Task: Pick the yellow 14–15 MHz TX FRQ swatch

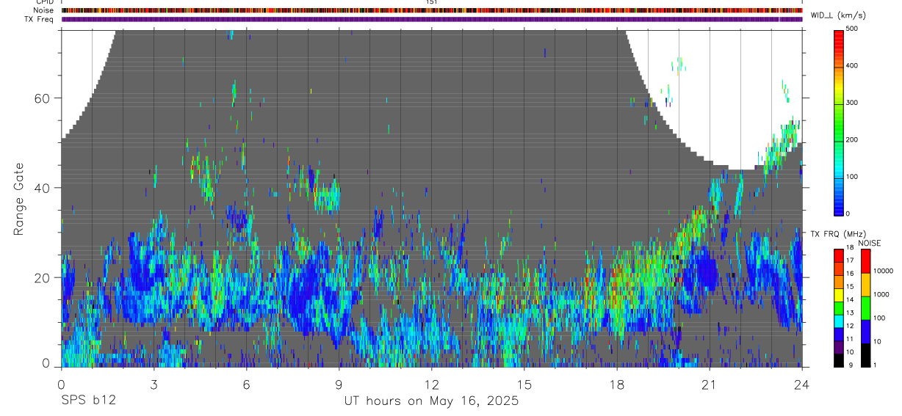Action: 839,294
